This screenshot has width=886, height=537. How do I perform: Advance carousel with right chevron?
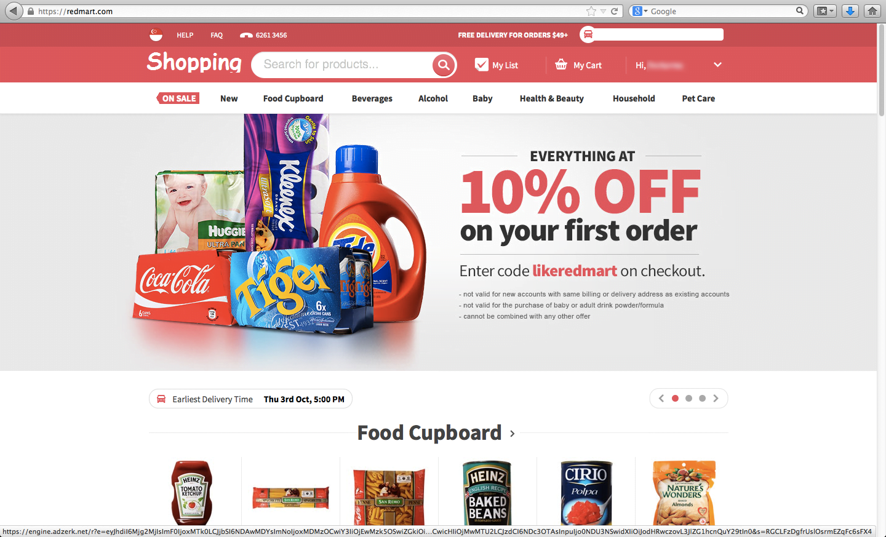[x=716, y=399]
